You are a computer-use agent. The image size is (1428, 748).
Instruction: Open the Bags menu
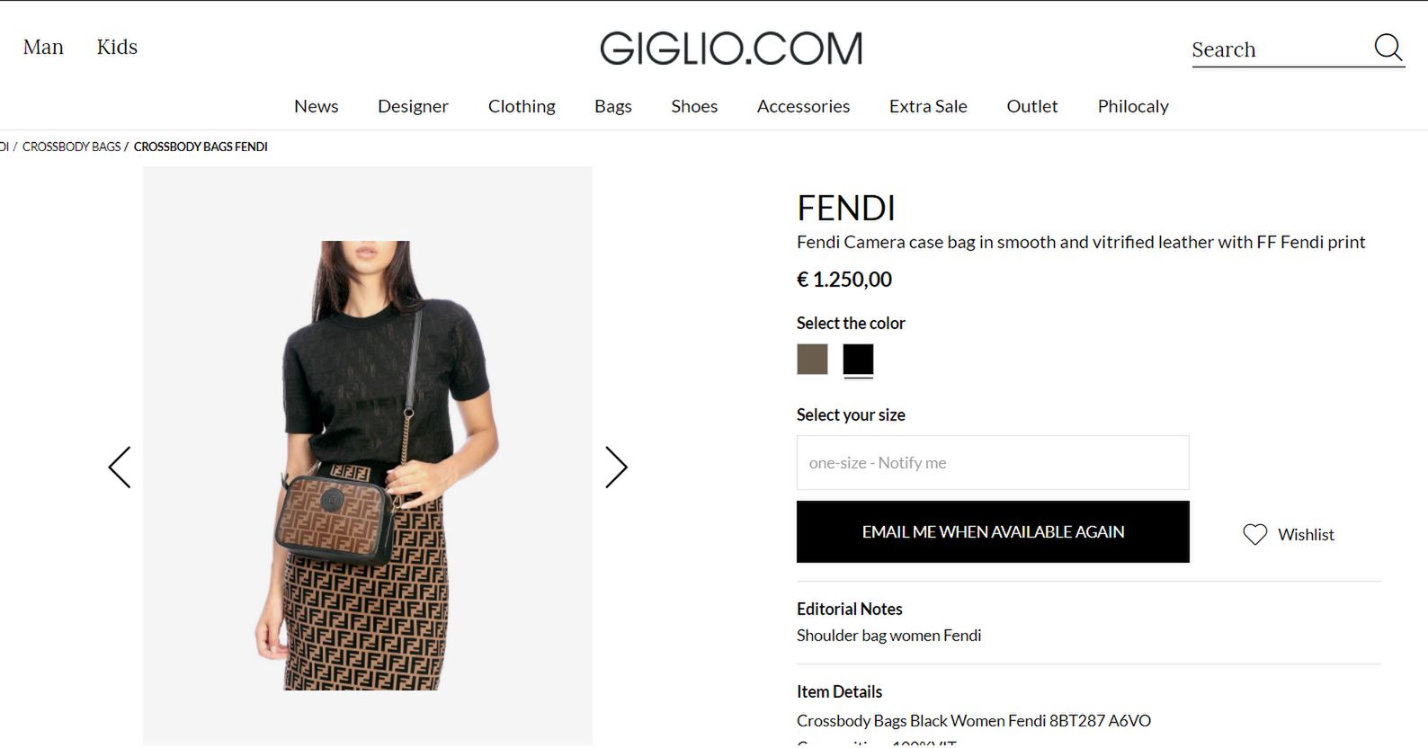pos(613,106)
